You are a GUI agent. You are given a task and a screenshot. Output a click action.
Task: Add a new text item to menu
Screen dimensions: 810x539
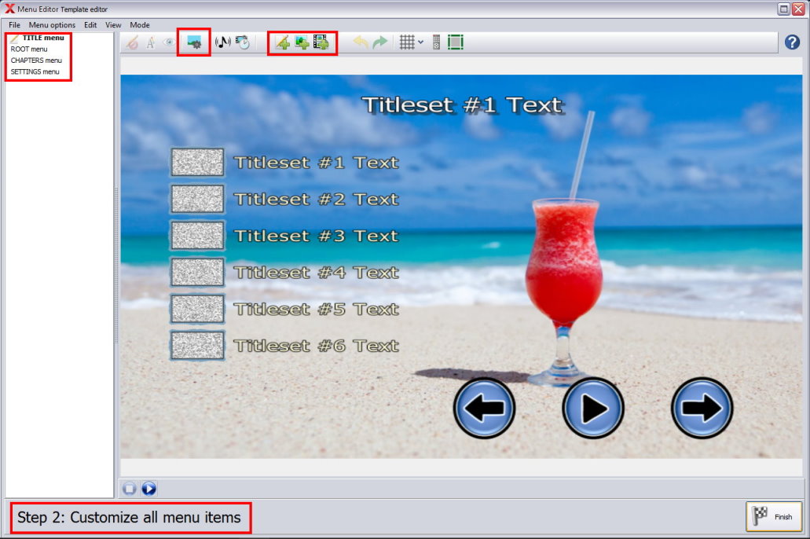283,42
